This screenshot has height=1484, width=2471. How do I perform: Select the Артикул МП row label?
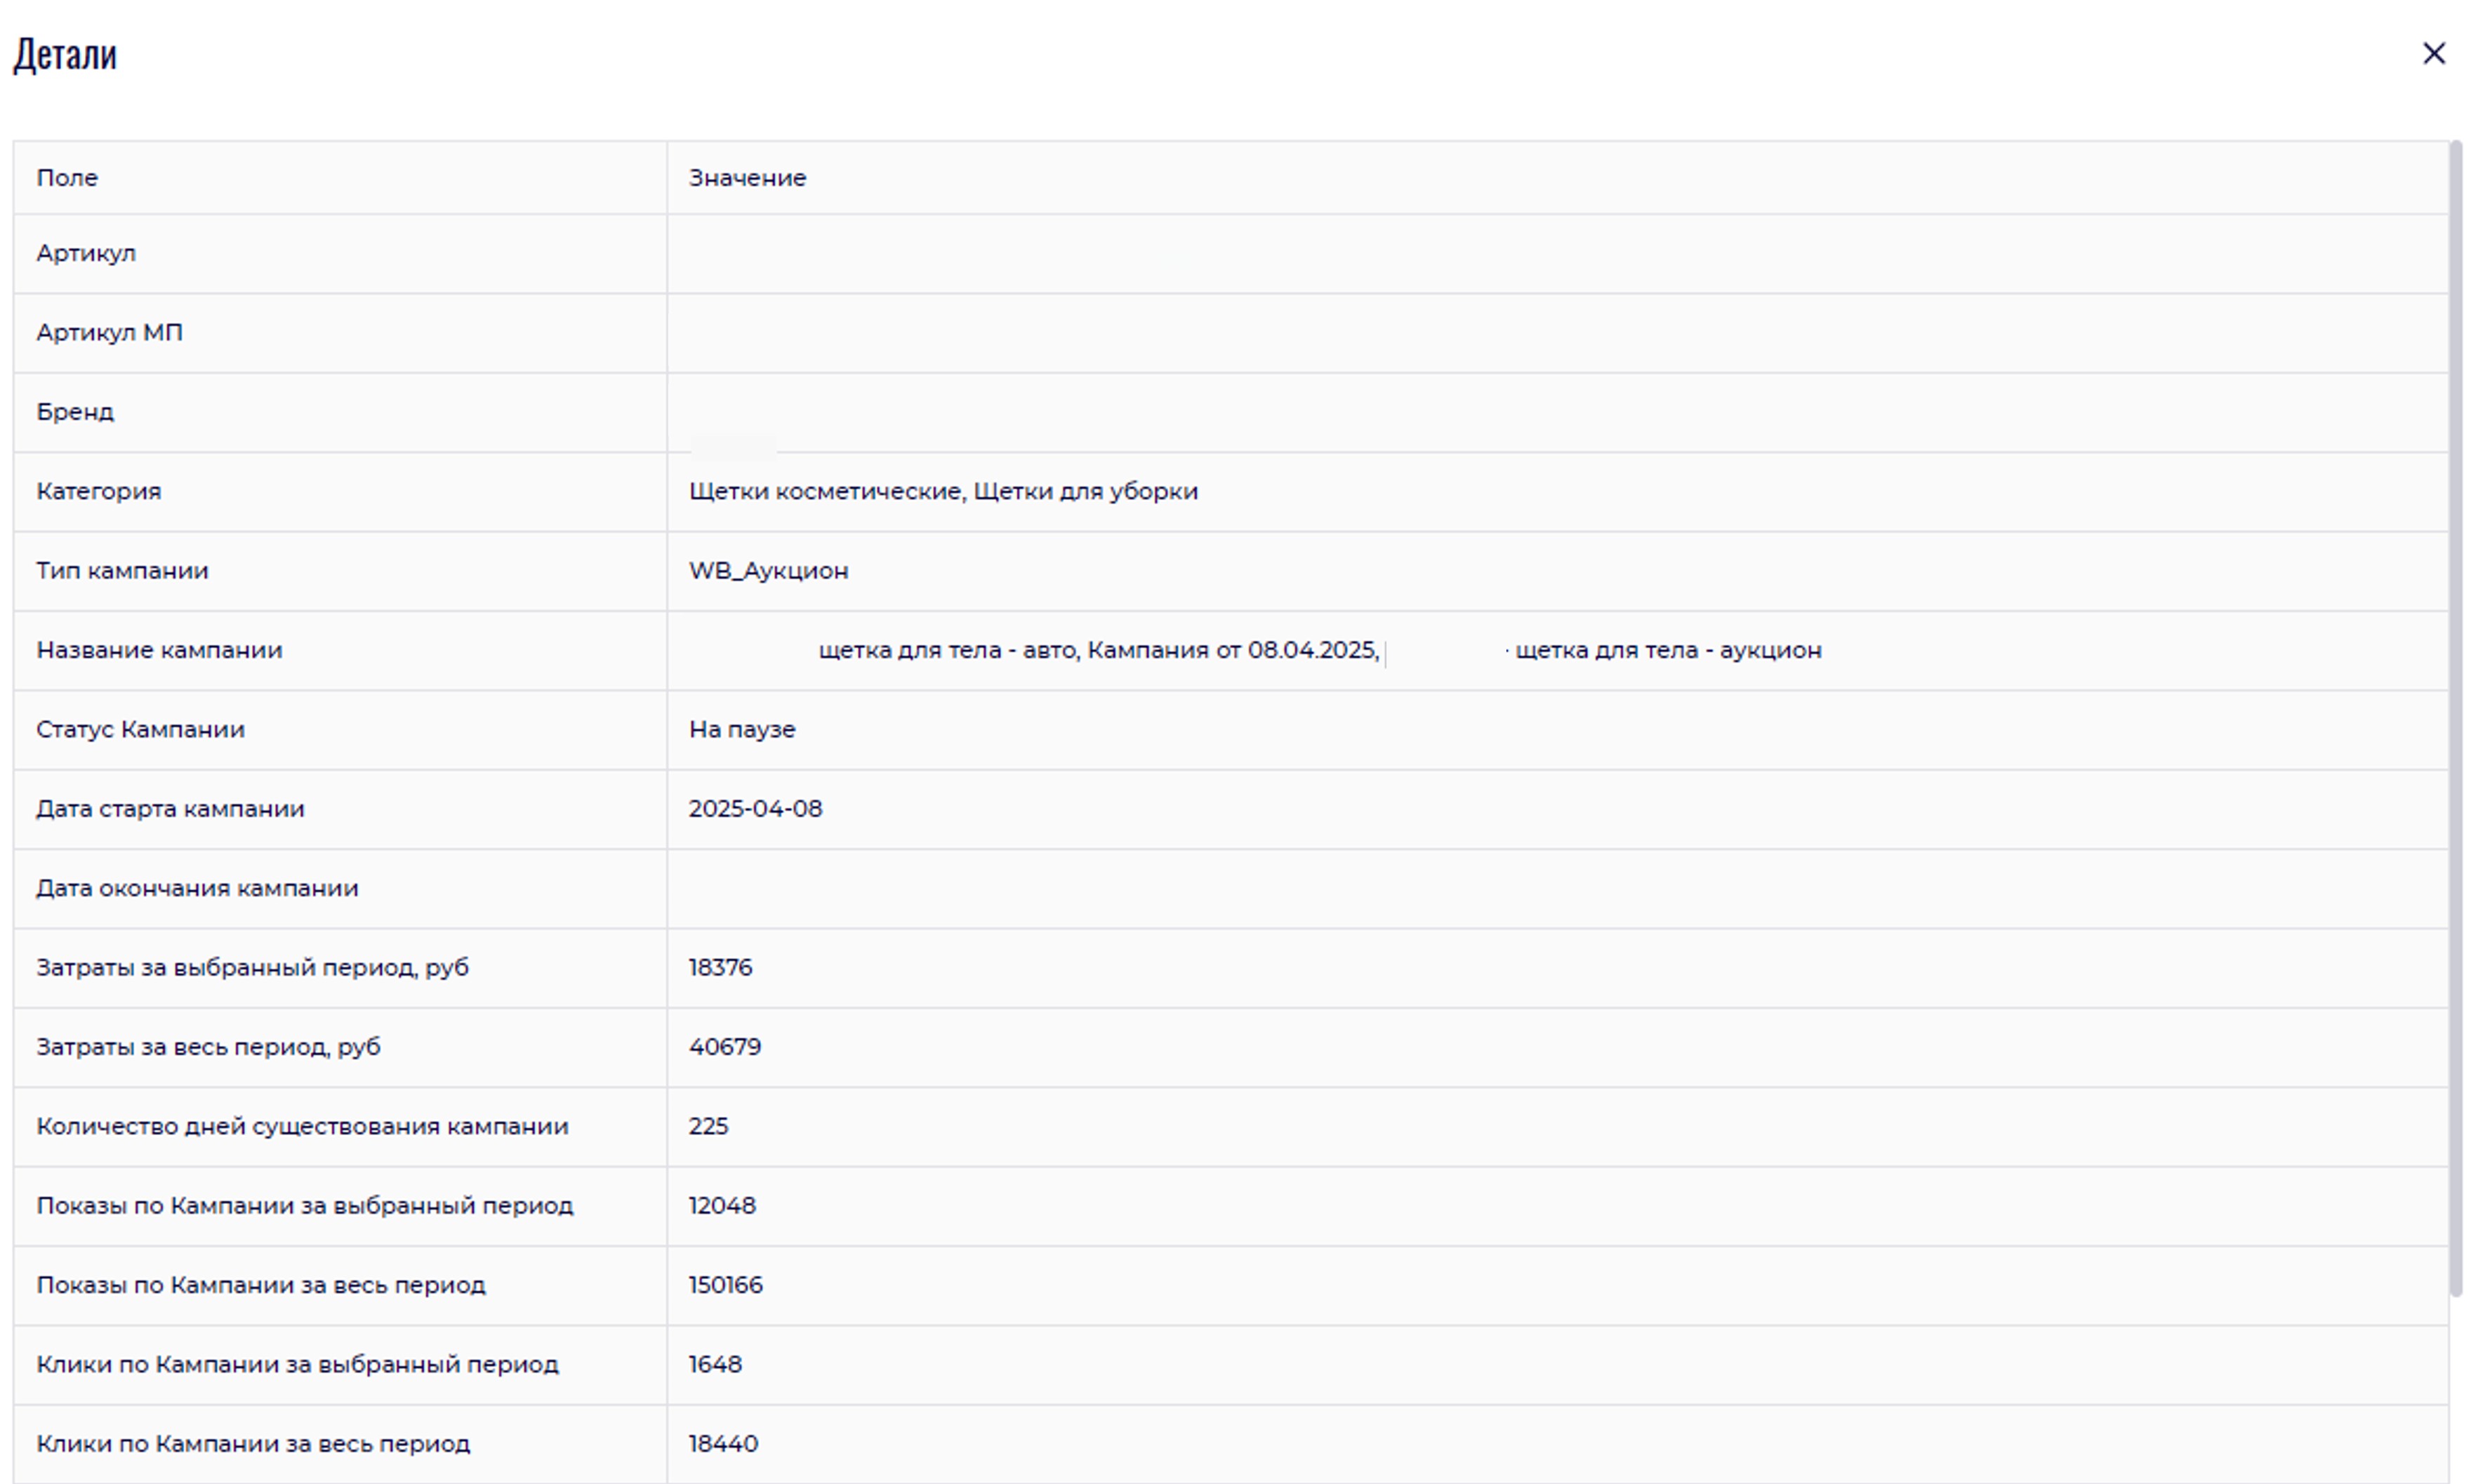pyautogui.click(x=109, y=332)
